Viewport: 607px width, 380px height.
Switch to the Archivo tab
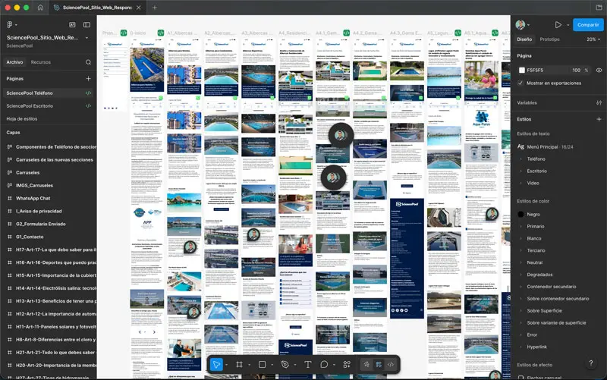[14, 62]
